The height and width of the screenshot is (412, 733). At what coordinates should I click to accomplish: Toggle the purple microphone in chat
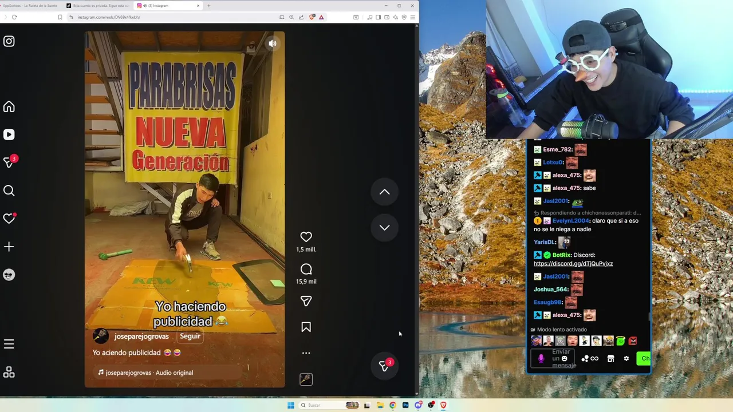pyautogui.click(x=541, y=359)
